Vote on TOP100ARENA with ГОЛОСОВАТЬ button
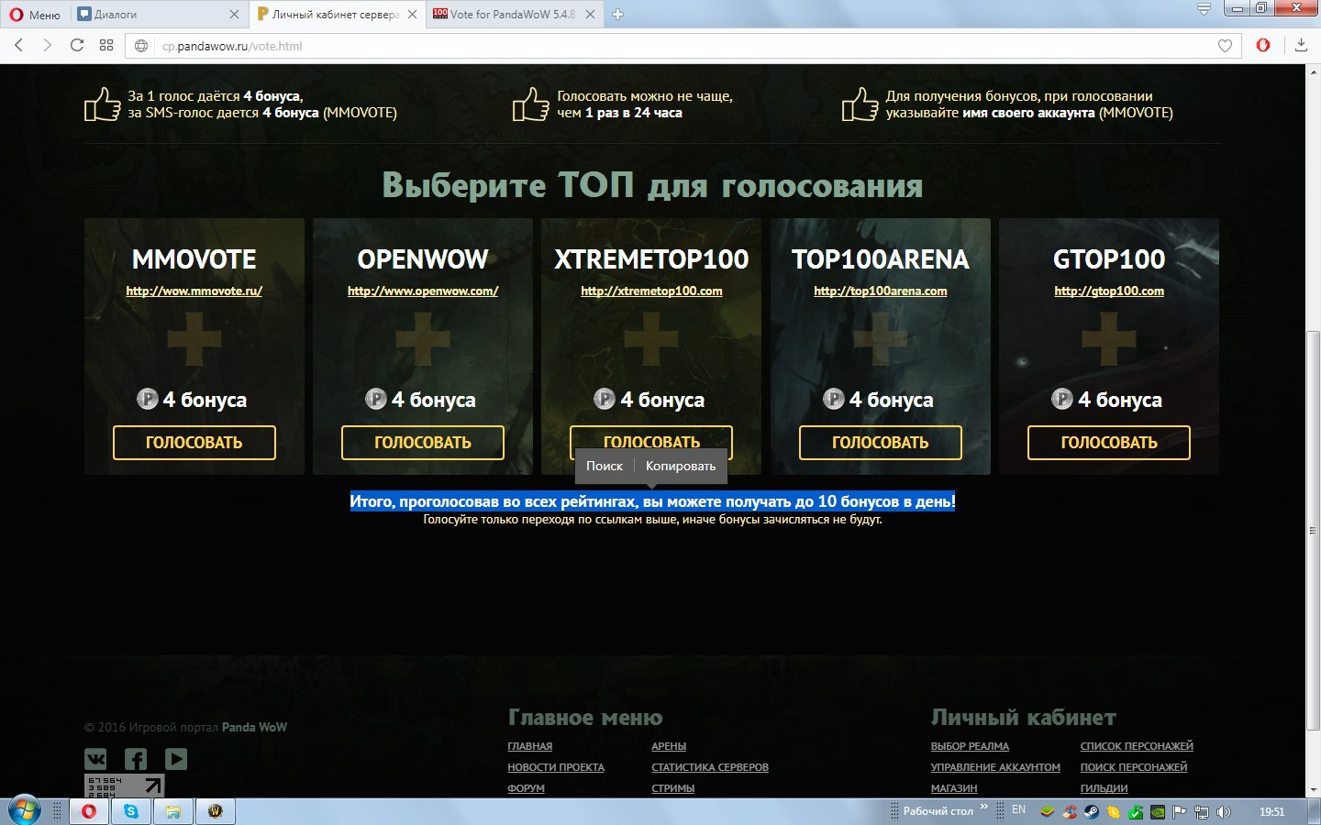 [x=881, y=443]
